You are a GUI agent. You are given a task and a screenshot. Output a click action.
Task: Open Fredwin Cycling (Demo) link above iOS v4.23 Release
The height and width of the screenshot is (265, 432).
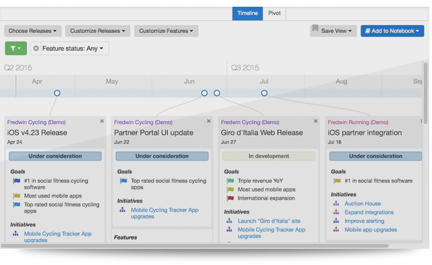[x=36, y=122]
